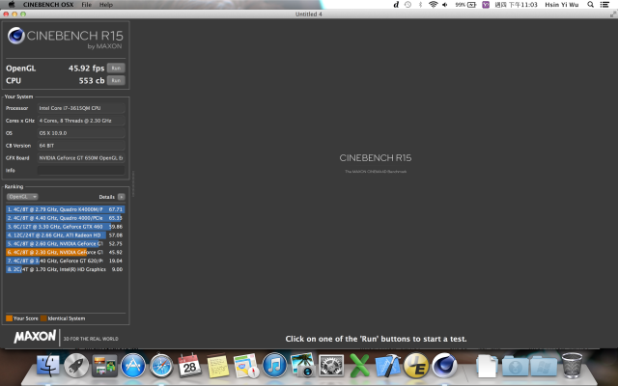Click the GFX Board field showing NVIDIA GeForce GT 650M
The height and width of the screenshot is (386, 618).
[x=81, y=158]
